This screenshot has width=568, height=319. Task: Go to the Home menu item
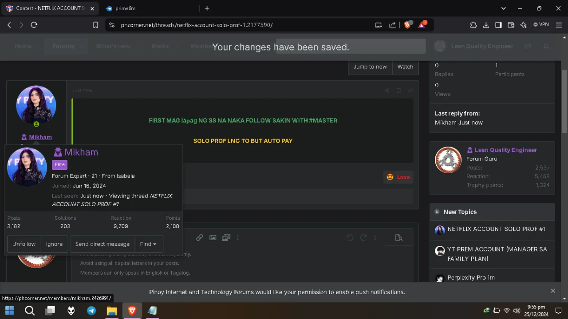23,46
